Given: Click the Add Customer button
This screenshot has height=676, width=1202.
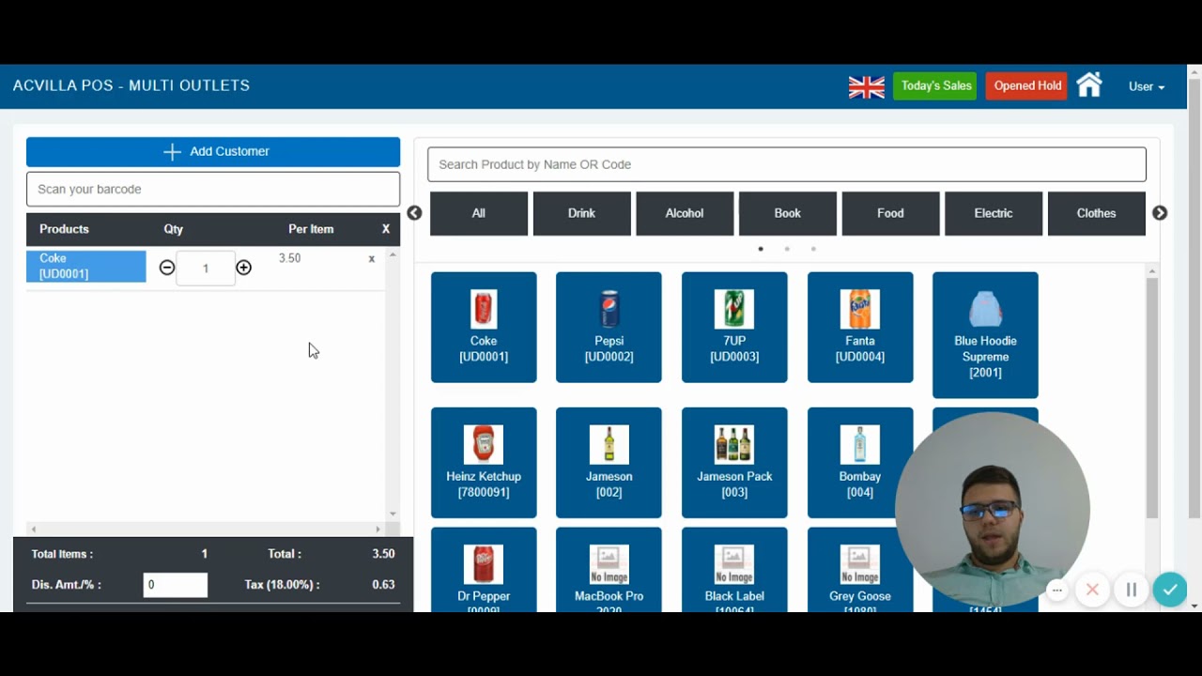Looking at the screenshot, I should 213,152.
